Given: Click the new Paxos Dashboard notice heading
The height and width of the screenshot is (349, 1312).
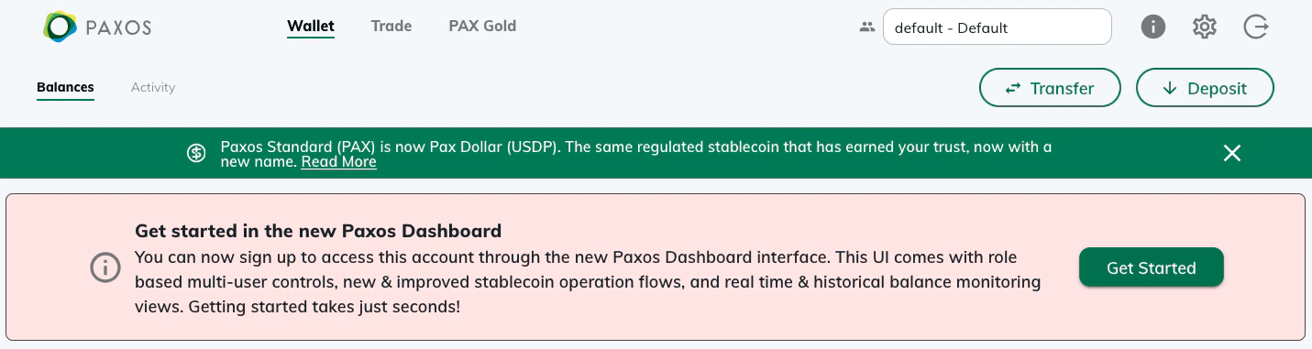Looking at the screenshot, I should click(318, 231).
